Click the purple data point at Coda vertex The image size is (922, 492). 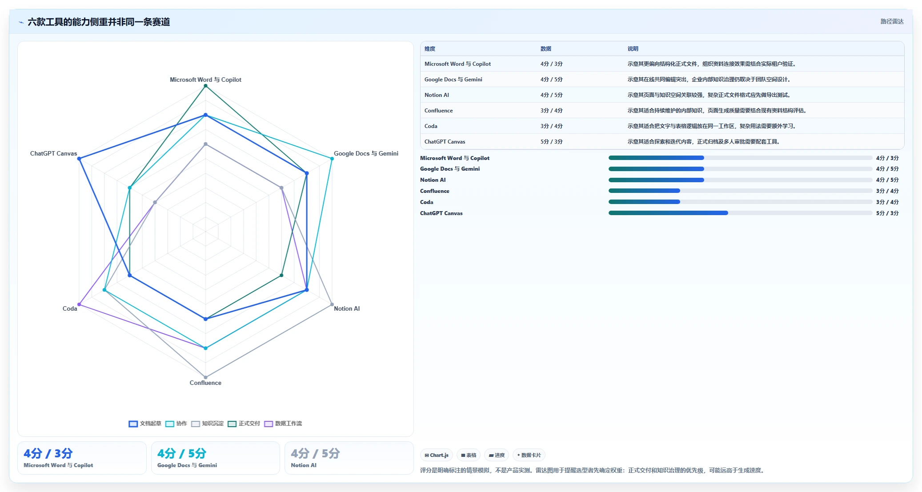pyautogui.click(x=79, y=304)
